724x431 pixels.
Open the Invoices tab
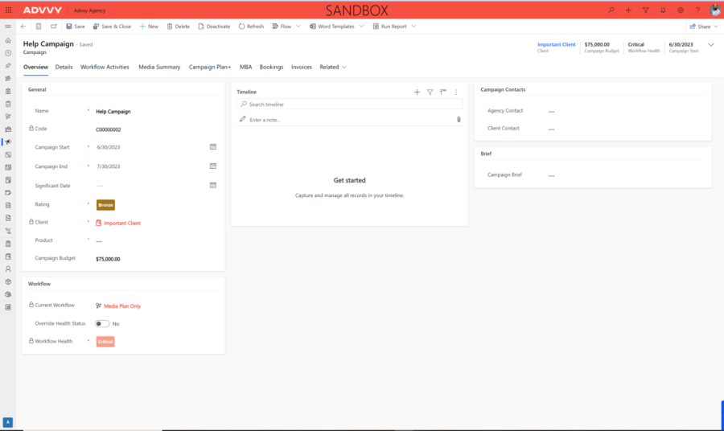(x=302, y=68)
